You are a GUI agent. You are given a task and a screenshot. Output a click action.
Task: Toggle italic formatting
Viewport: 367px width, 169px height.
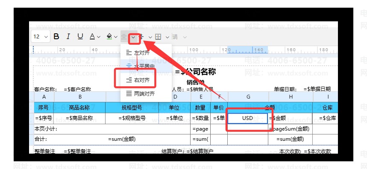[68, 36]
